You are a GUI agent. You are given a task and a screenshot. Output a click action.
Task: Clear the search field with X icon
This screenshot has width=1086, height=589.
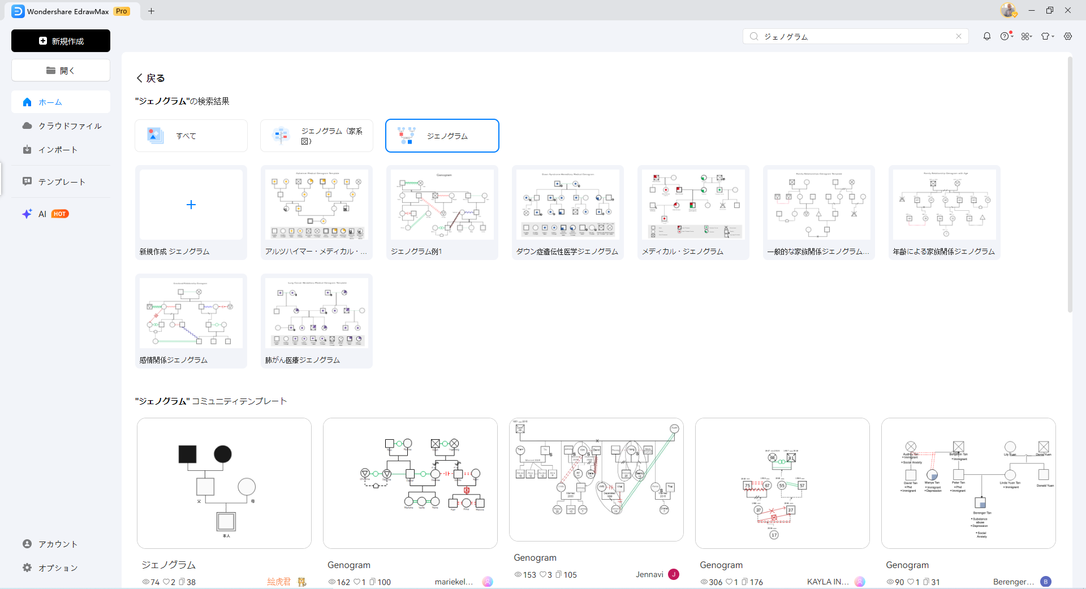coord(959,36)
